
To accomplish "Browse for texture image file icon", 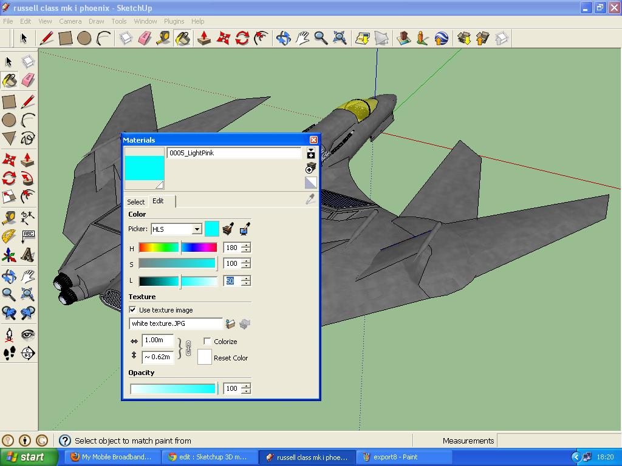I will pos(230,324).
